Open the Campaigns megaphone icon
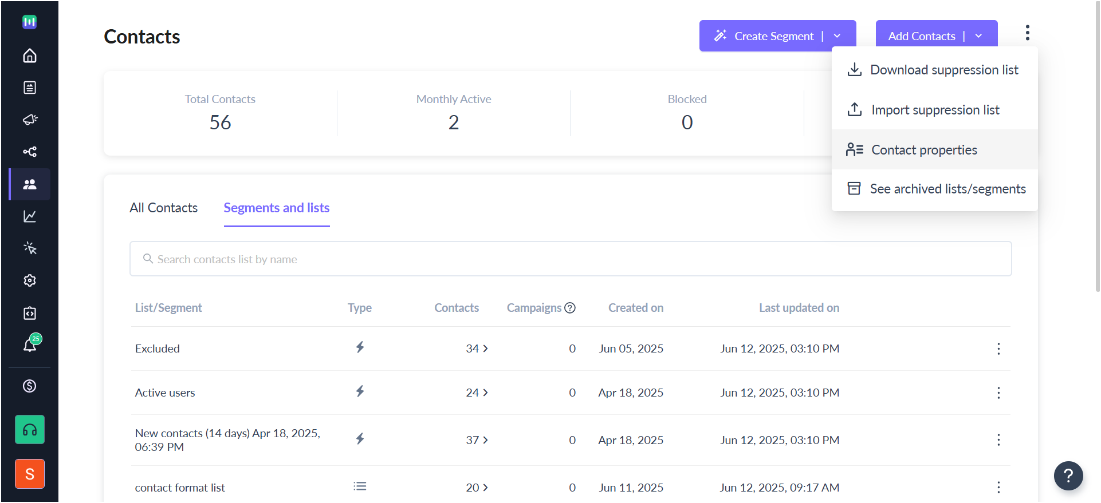Screen dimensions: 1101x503 (30, 120)
